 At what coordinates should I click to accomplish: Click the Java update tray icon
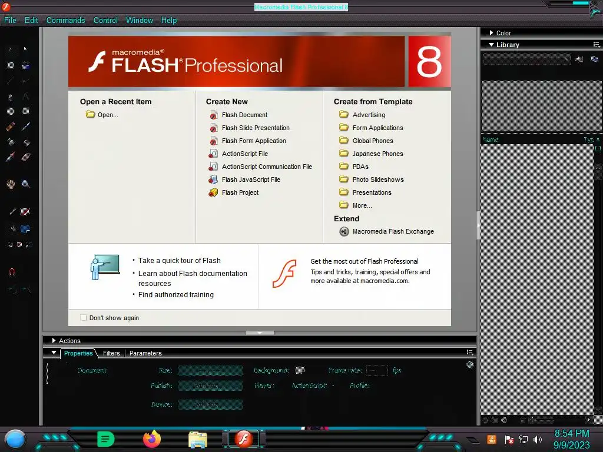[x=491, y=439]
